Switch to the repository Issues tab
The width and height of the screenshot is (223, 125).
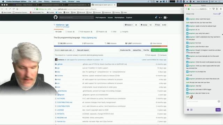[70, 32]
